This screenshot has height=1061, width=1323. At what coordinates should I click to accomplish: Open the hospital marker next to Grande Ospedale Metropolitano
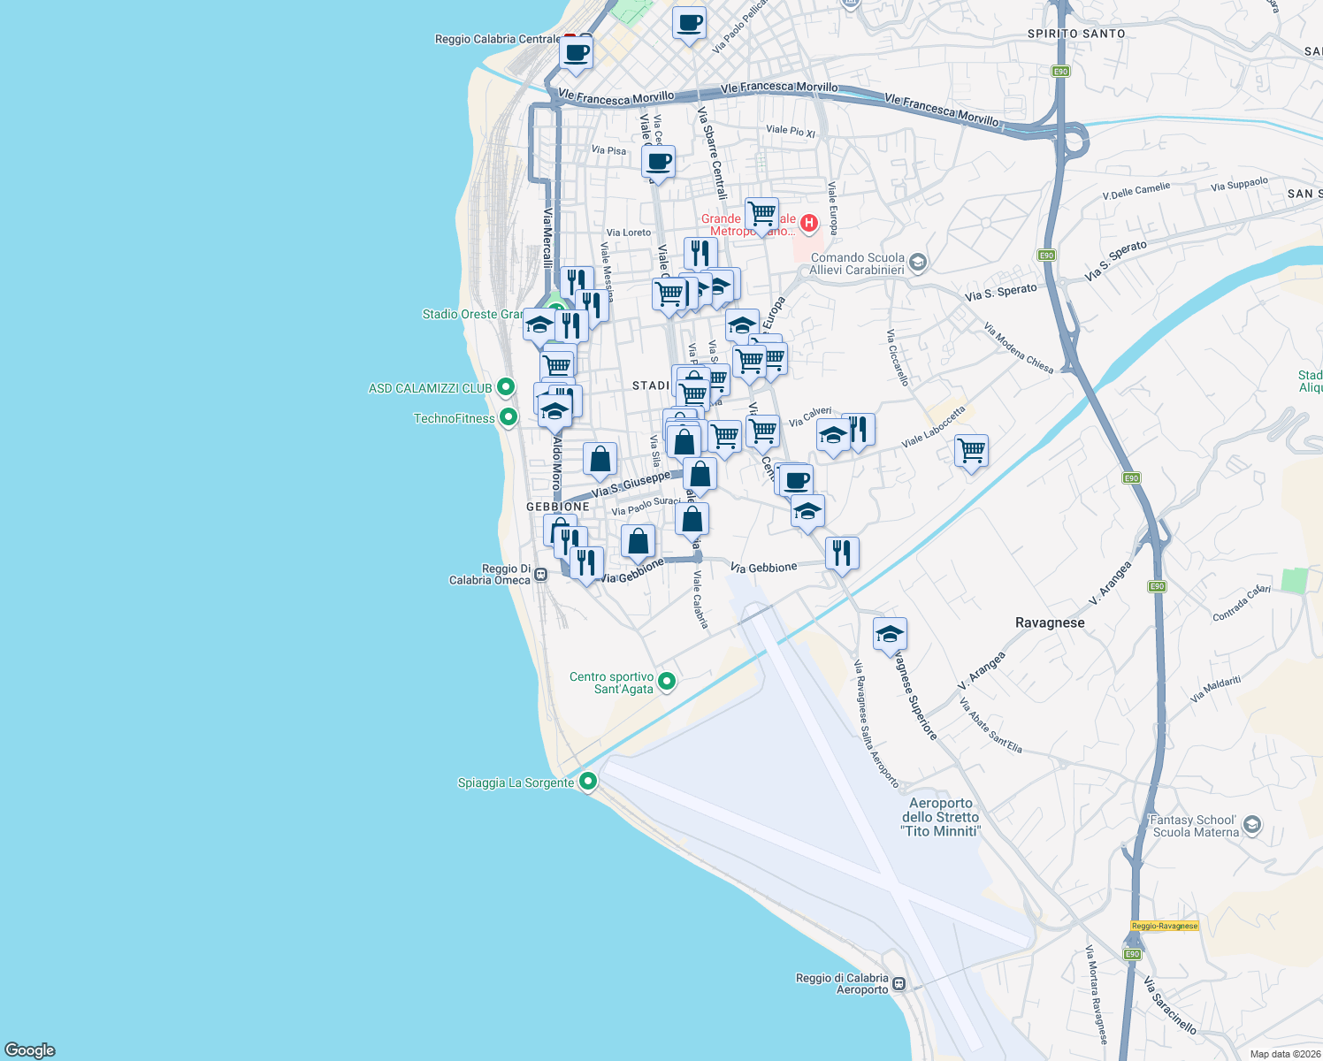pos(807,223)
